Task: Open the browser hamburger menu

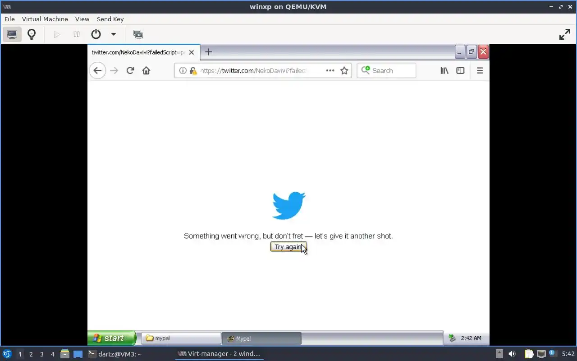Action: click(x=480, y=70)
